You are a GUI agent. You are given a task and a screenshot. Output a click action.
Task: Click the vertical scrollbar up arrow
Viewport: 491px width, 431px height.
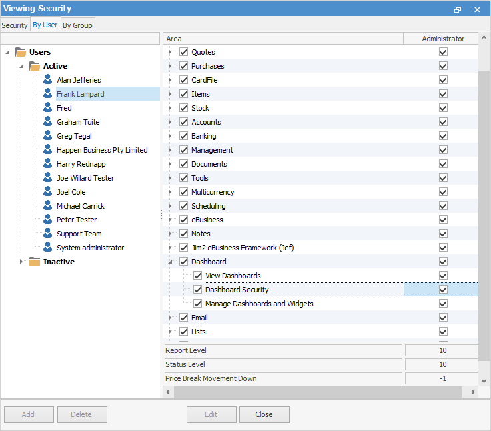[484, 37]
